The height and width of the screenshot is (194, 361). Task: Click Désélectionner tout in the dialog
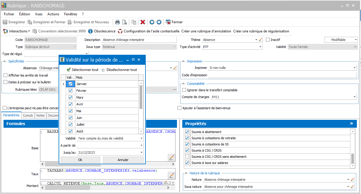[119, 70]
